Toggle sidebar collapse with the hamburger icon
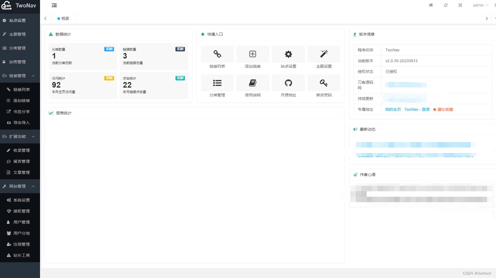The width and height of the screenshot is (496, 278). (x=54, y=5)
